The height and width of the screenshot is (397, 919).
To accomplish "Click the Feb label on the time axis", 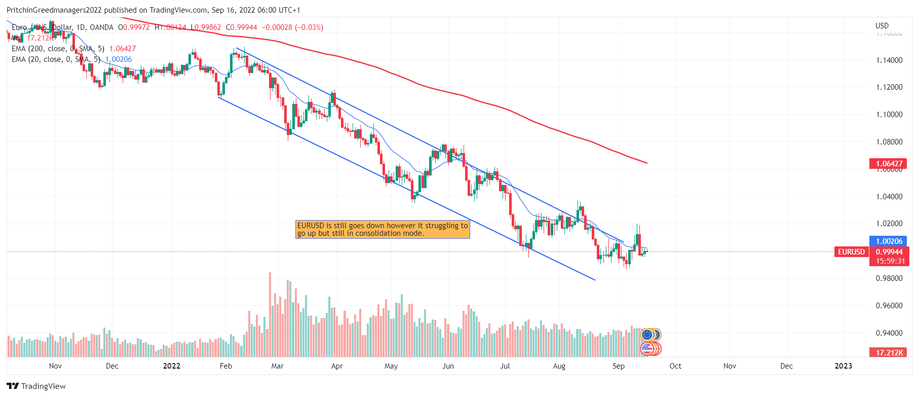I will (x=226, y=366).
